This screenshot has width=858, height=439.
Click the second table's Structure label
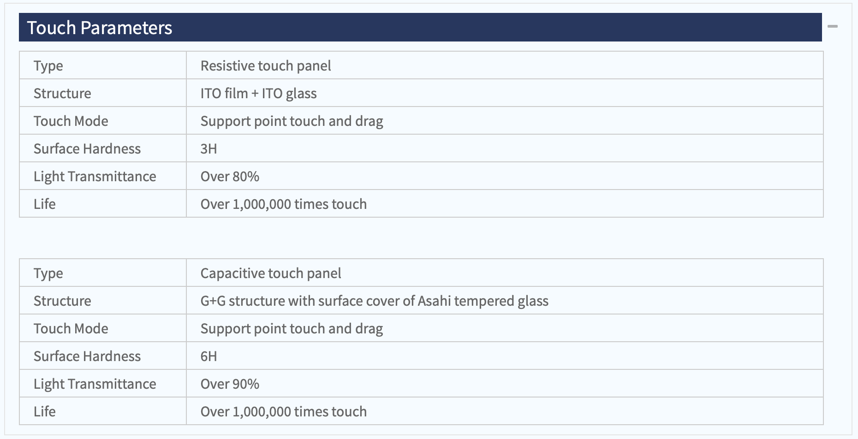pyautogui.click(x=62, y=301)
